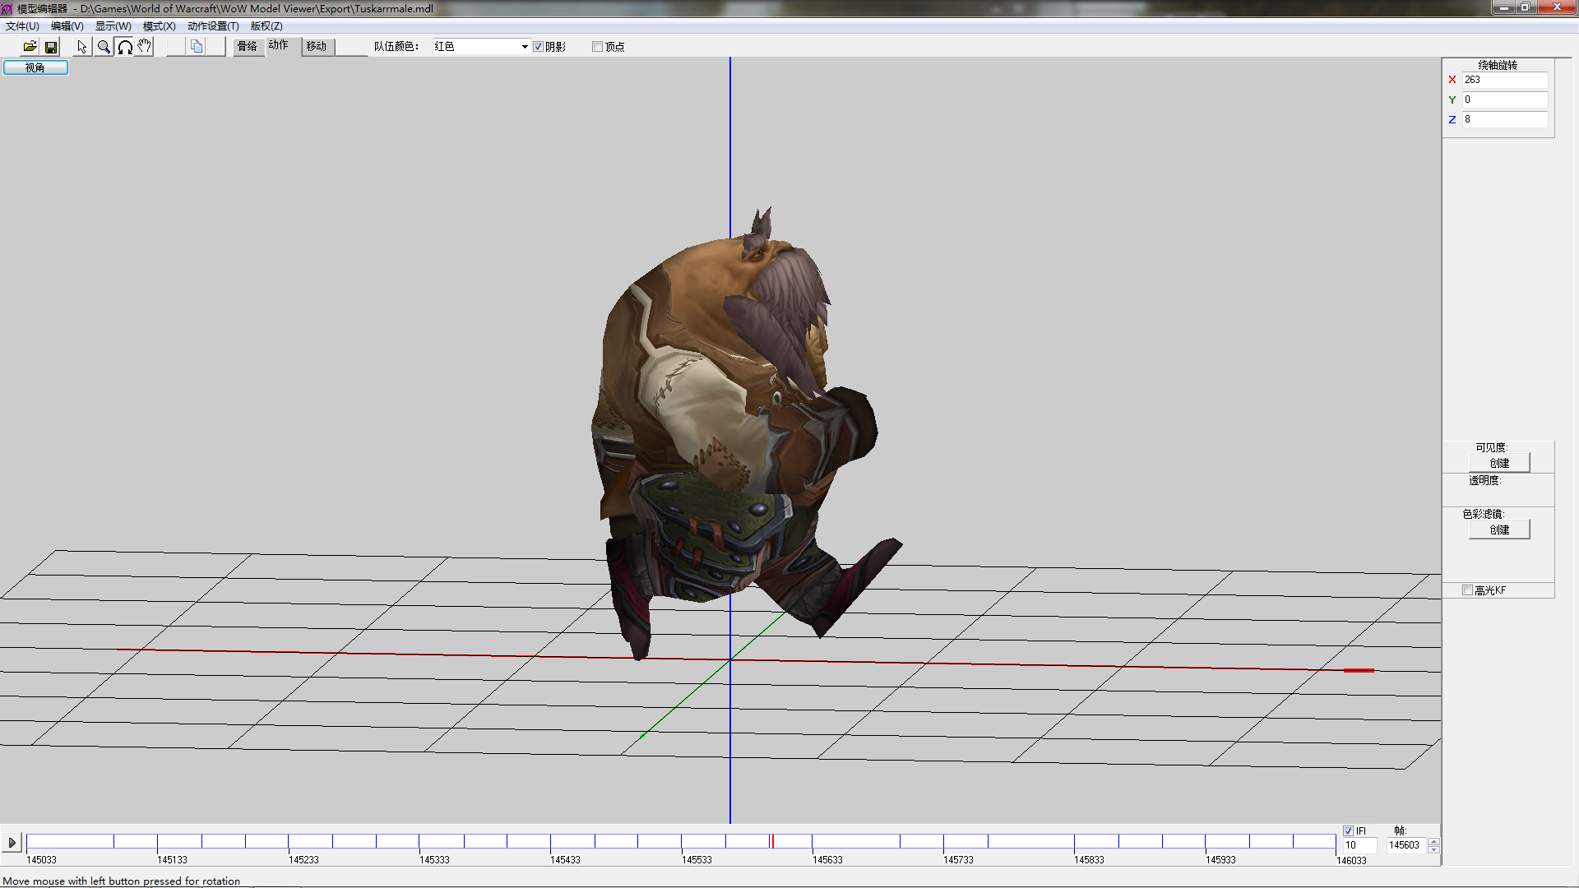The height and width of the screenshot is (888, 1579).
Task: Click the play animation button
Action: click(12, 843)
